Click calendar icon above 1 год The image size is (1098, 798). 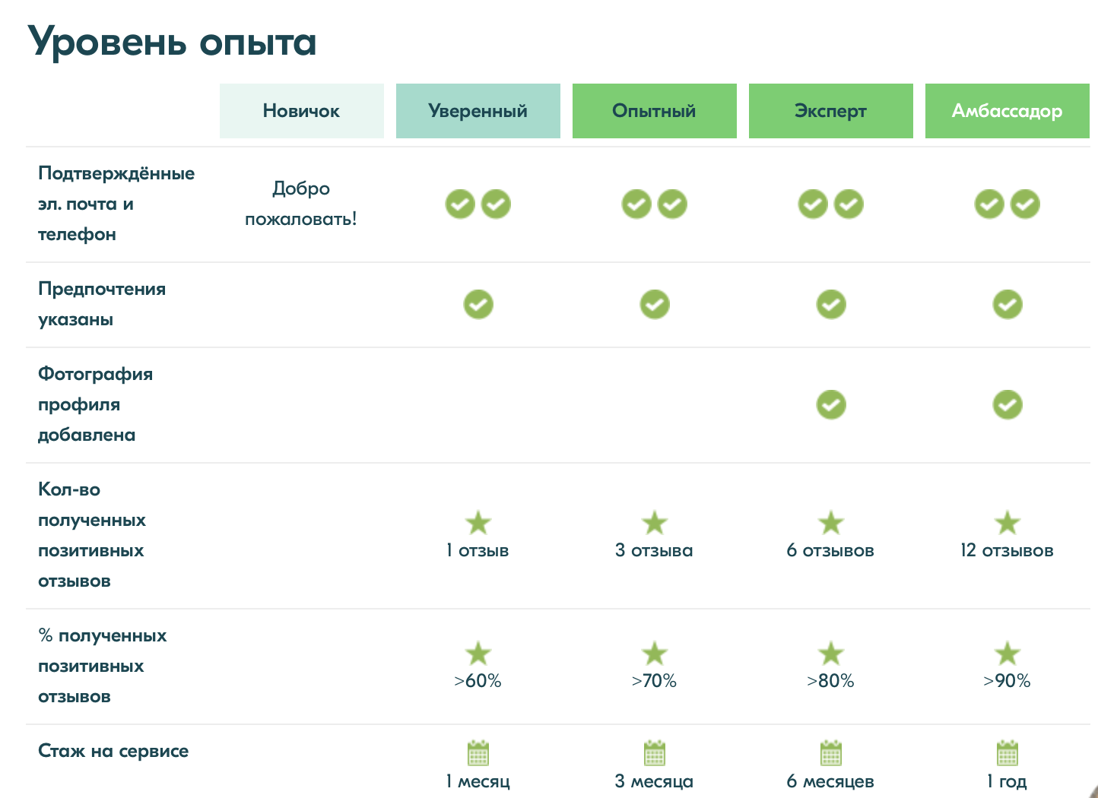click(x=1008, y=753)
